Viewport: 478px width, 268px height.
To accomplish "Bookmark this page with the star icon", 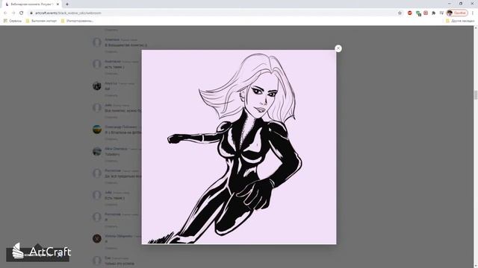I will [400, 13].
